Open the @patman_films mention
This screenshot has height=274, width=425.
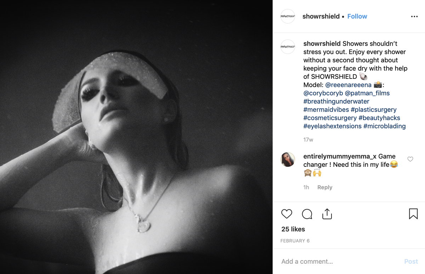tap(367, 93)
